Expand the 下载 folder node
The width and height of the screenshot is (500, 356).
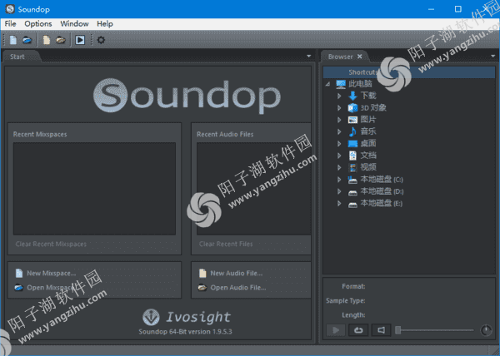click(339, 96)
